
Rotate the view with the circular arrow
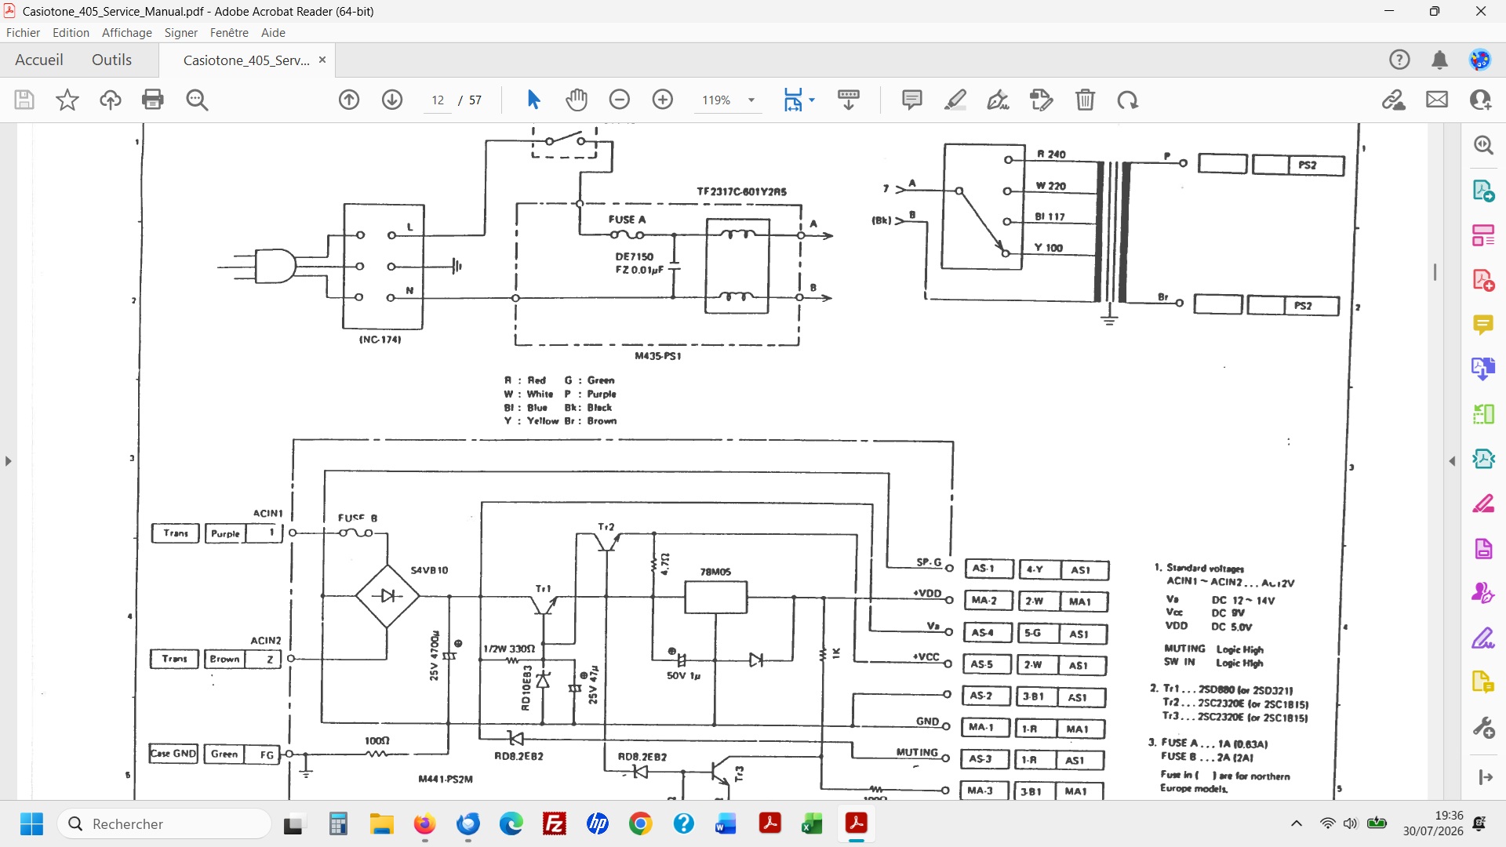pos(1128,100)
